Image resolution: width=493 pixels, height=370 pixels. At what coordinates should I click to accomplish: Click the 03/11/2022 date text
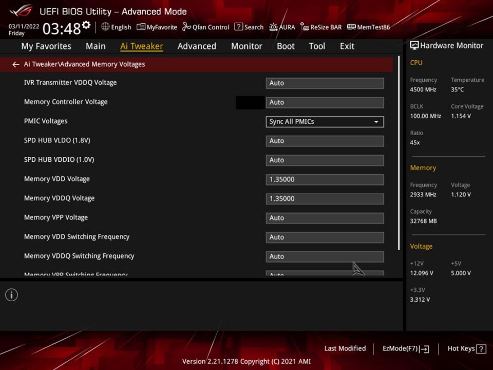click(x=24, y=26)
